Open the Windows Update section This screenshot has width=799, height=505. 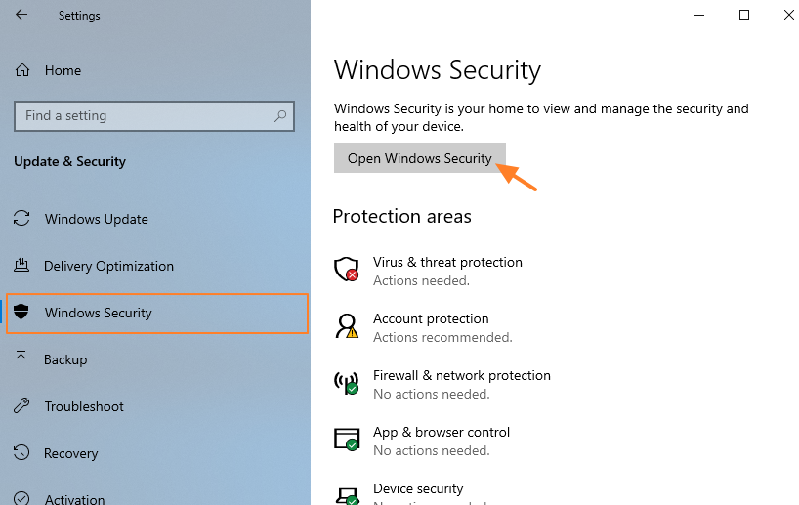pos(97,219)
